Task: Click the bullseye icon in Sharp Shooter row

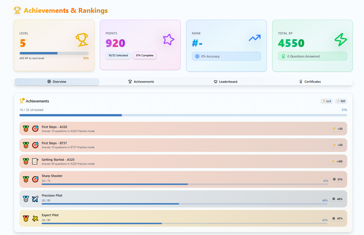Action: point(35,179)
